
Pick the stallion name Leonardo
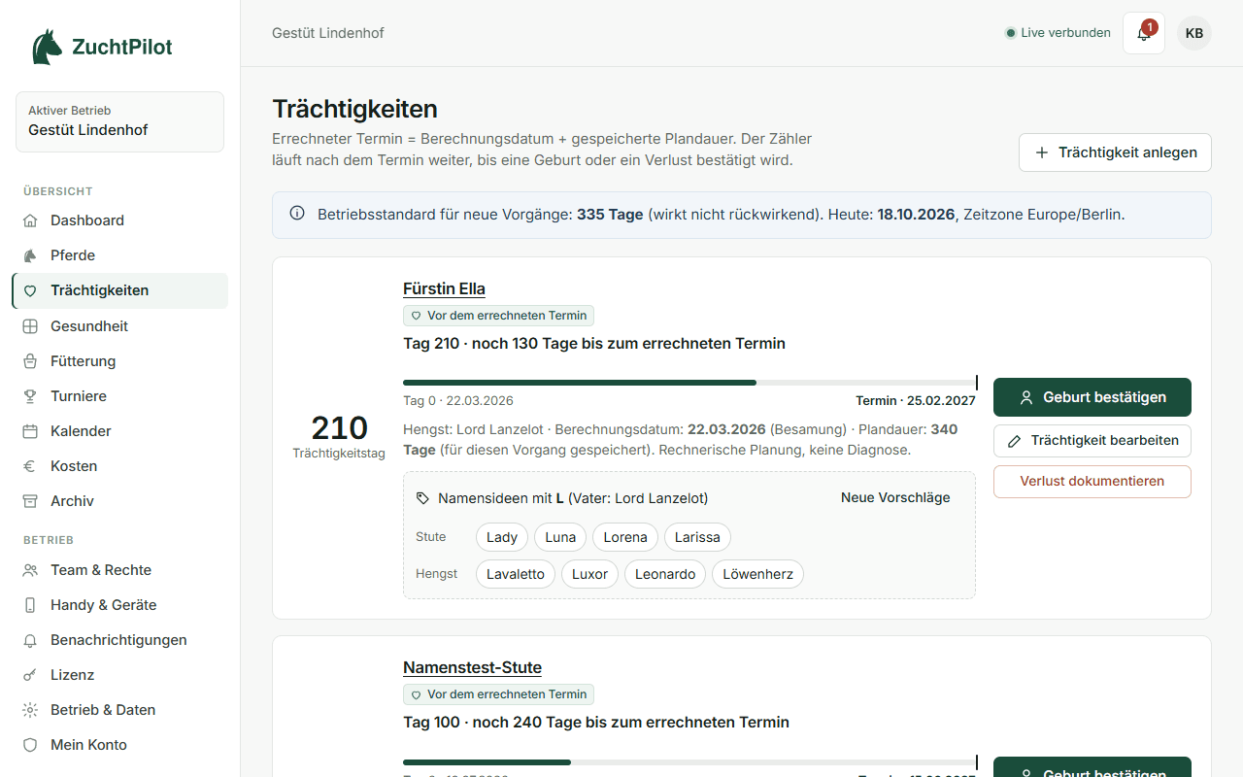[665, 574]
